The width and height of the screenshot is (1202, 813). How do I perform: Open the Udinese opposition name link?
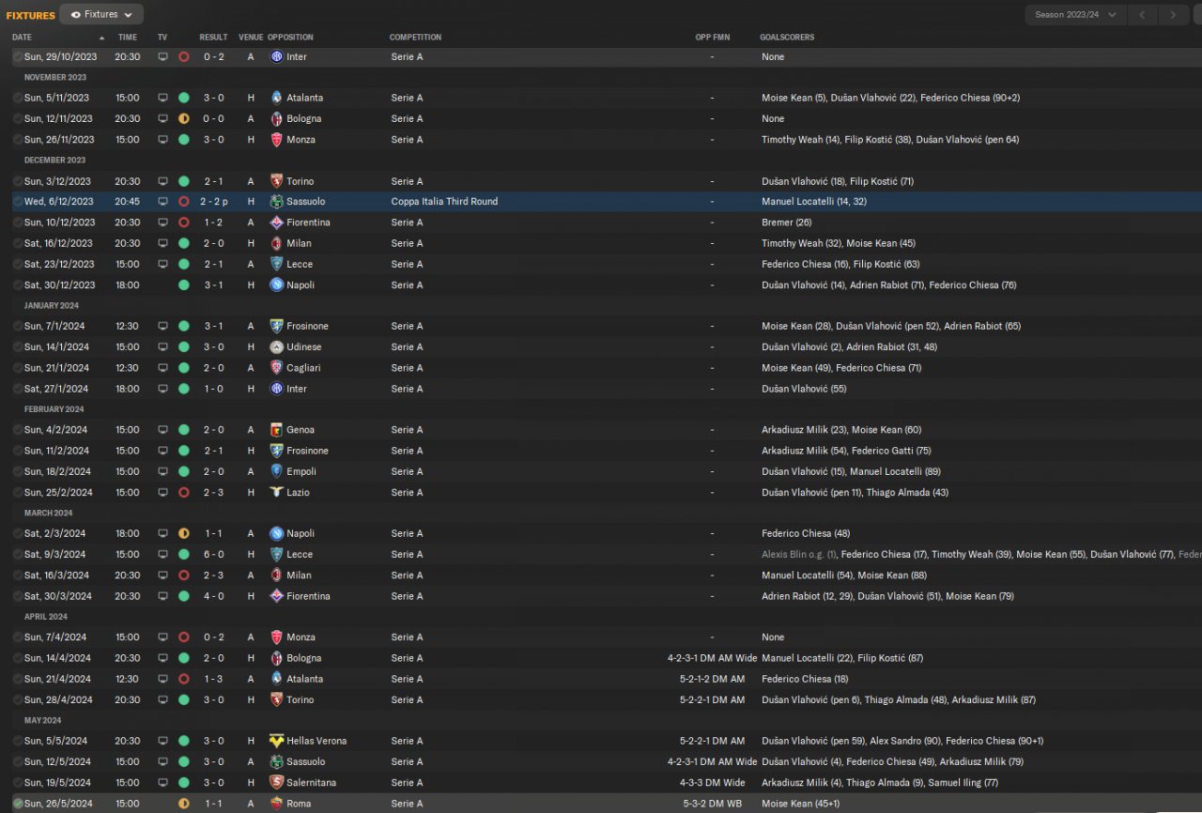(x=304, y=347)
